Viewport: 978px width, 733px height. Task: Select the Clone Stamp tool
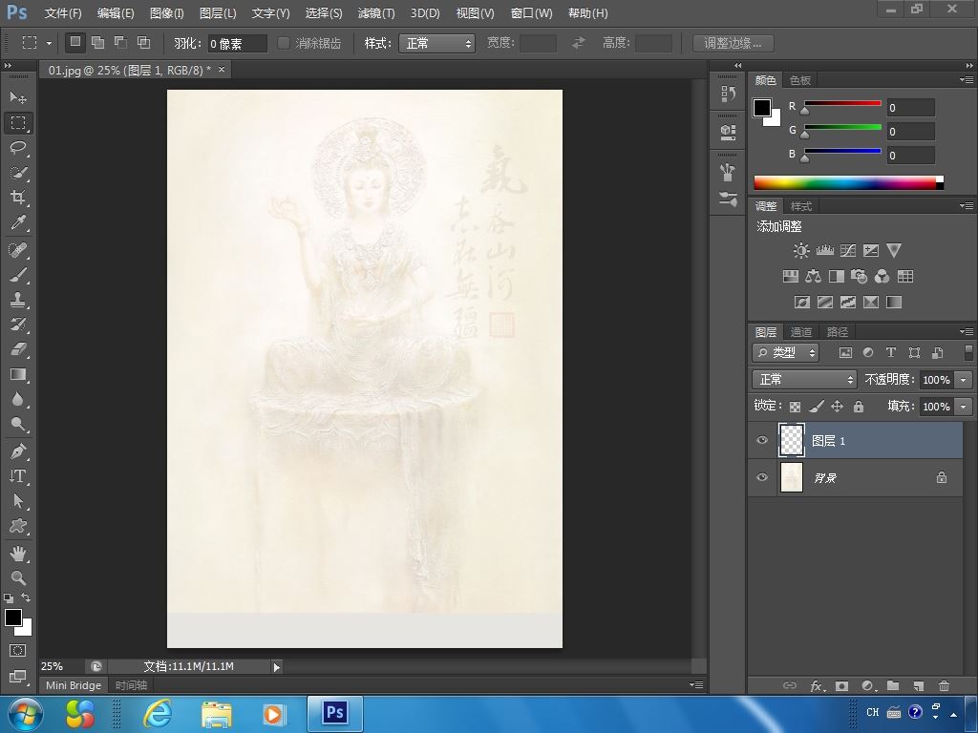(18, 300)
